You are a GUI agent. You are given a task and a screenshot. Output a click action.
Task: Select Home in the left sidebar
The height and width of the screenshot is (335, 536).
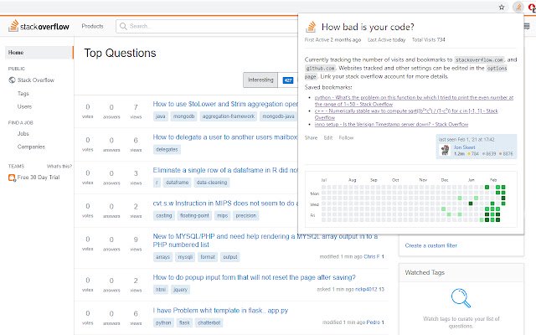[39, 52]
